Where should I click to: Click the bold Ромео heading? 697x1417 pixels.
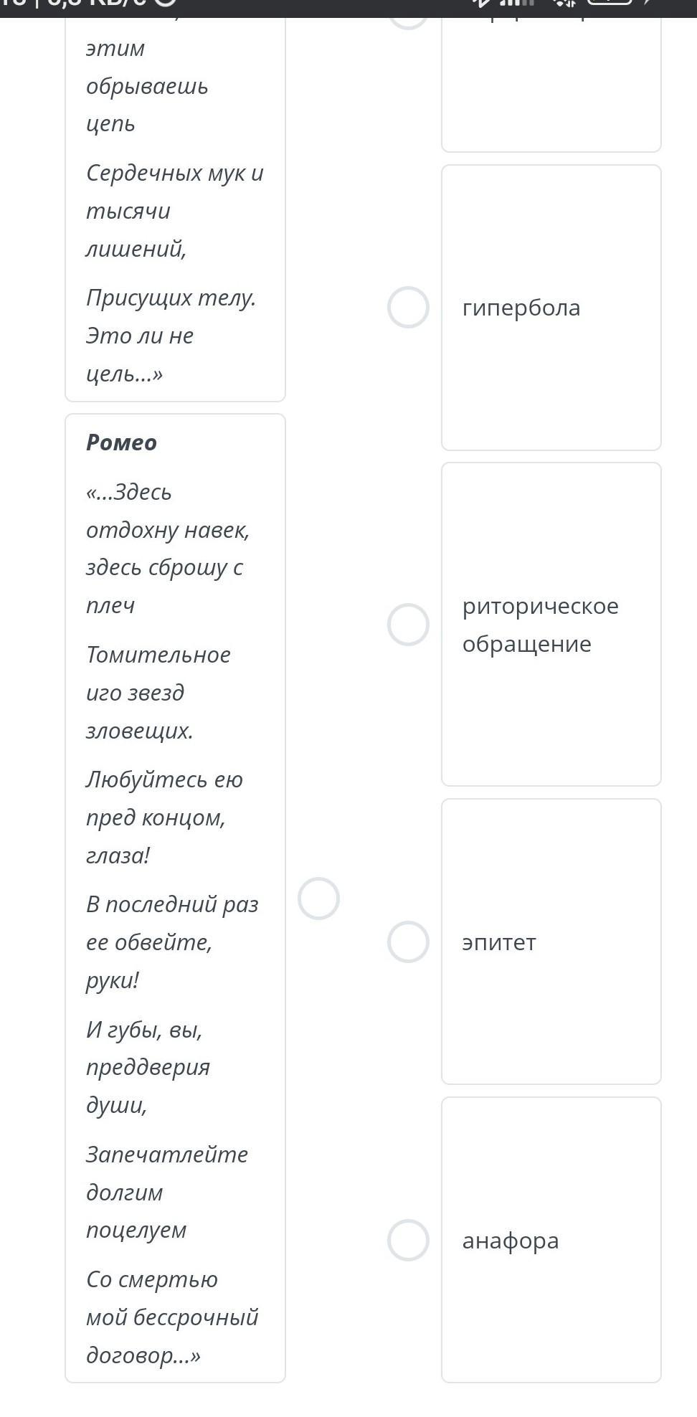coord(121,442)
